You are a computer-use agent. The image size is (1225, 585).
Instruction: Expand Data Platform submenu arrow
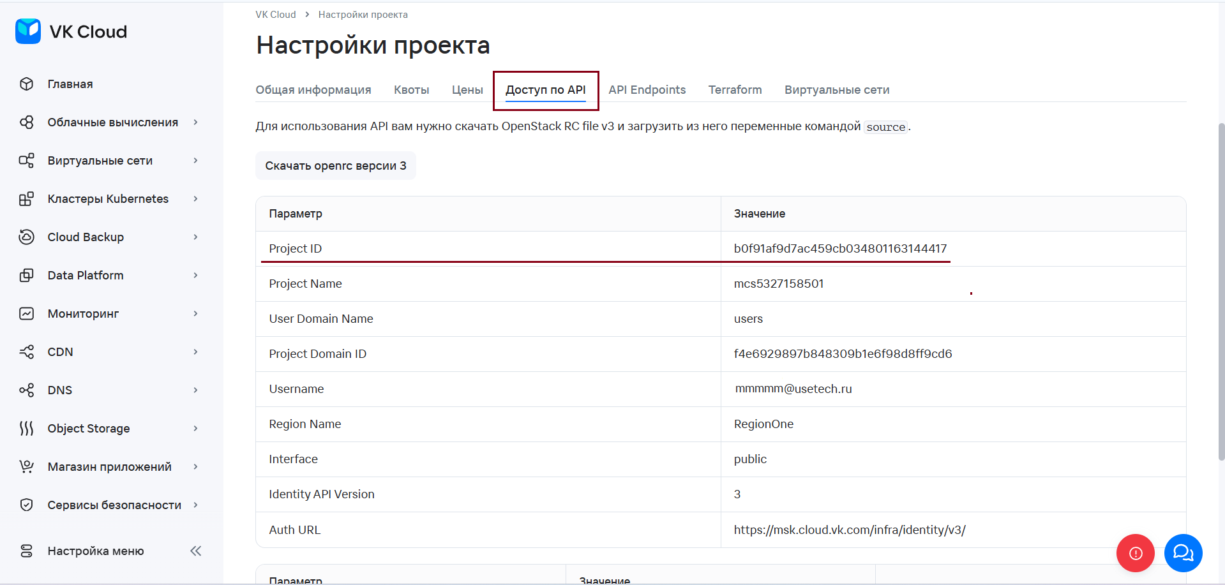point(196,276)
